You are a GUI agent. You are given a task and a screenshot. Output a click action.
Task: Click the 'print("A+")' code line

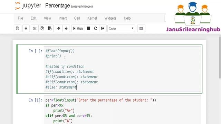coord(64,111)
